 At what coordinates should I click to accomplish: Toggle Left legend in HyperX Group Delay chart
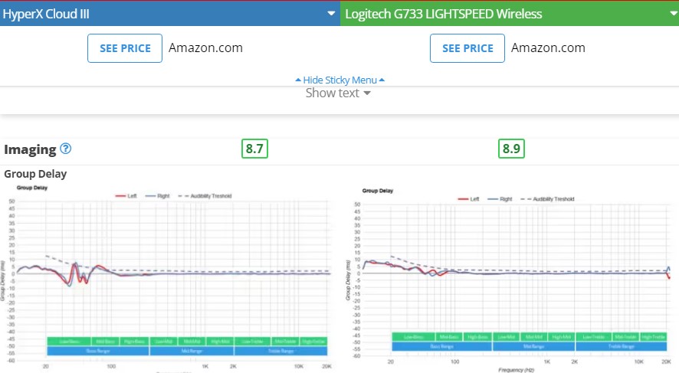pyautogui.click(x=126, y=196)
